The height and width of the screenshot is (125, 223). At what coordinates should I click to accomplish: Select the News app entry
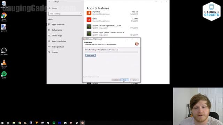[112, 20]
